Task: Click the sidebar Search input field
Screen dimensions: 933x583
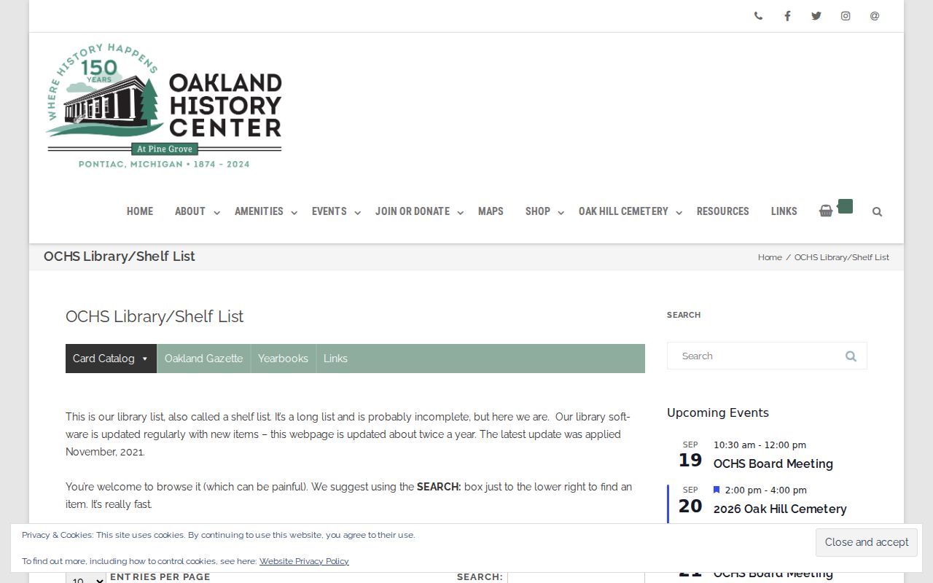Action: pos(767,356)
